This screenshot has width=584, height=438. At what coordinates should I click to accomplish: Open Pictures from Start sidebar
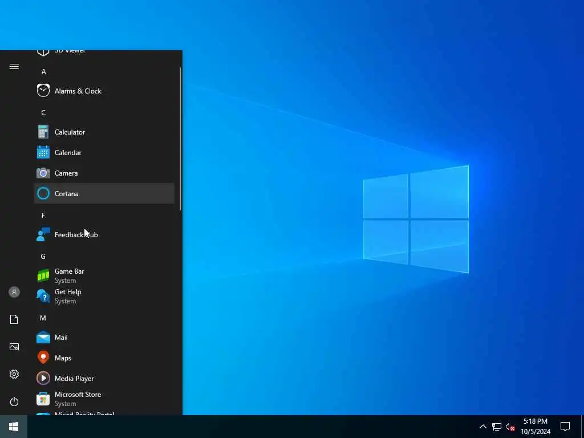(x=14, y=347)
